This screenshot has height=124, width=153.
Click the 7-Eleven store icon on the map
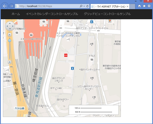pos(110,21)
